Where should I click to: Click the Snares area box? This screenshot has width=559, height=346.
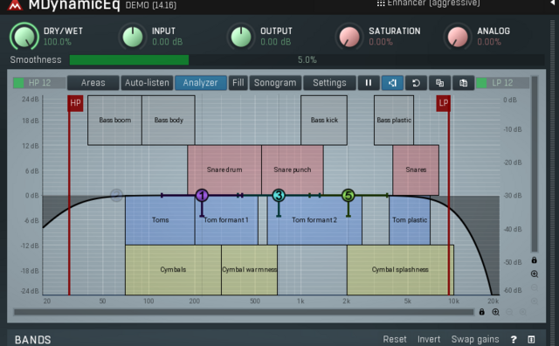tap(416, 170)
